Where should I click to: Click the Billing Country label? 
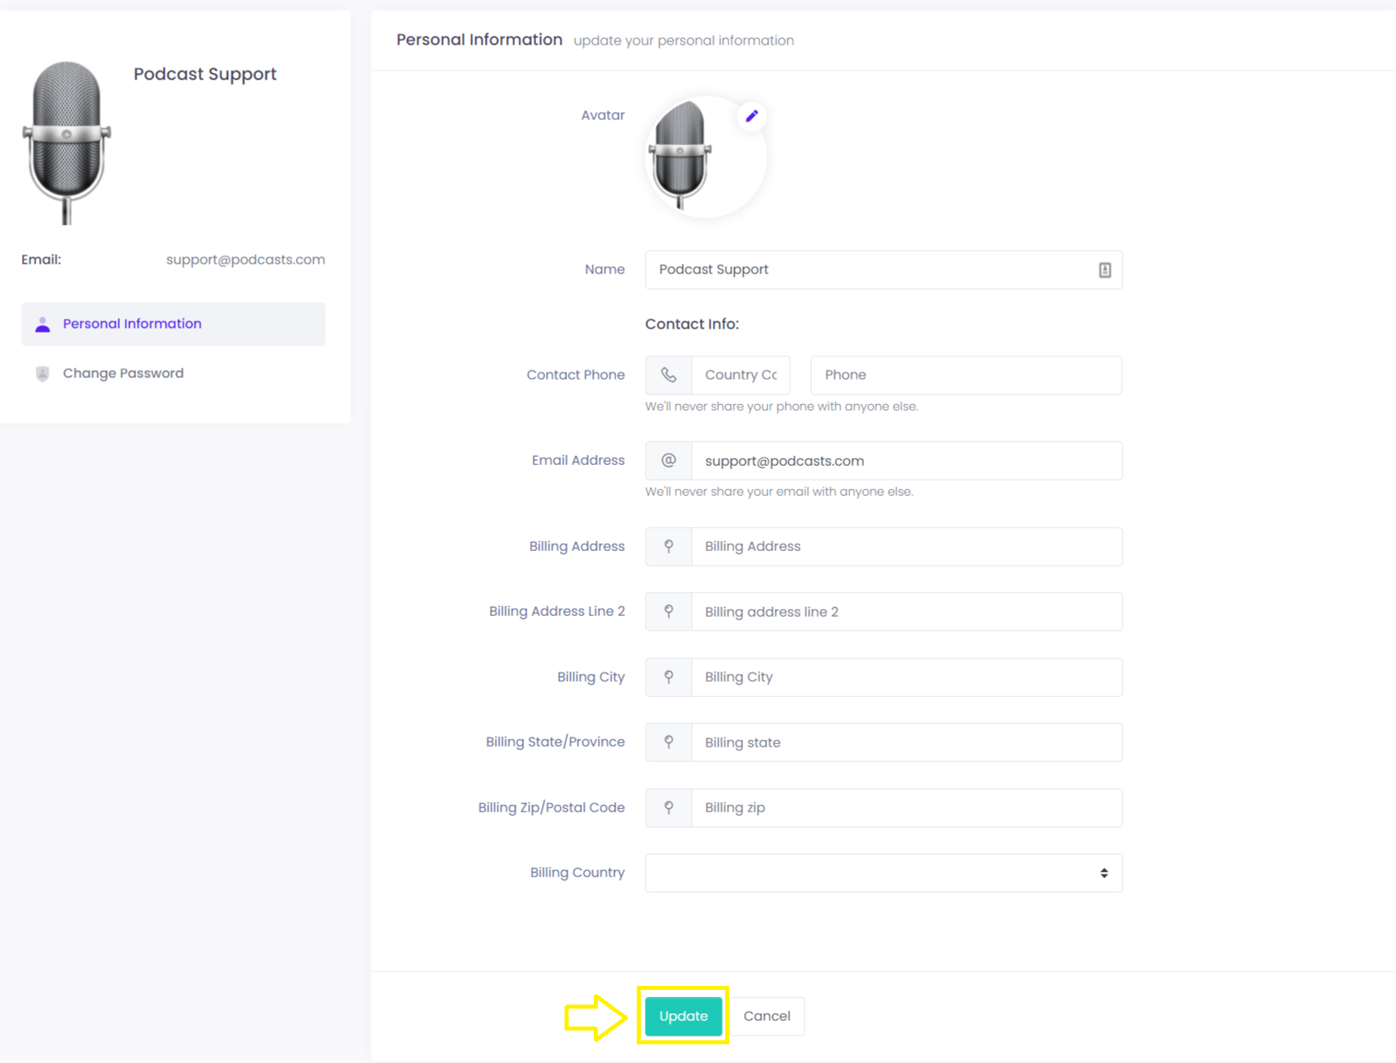point(578,872)
